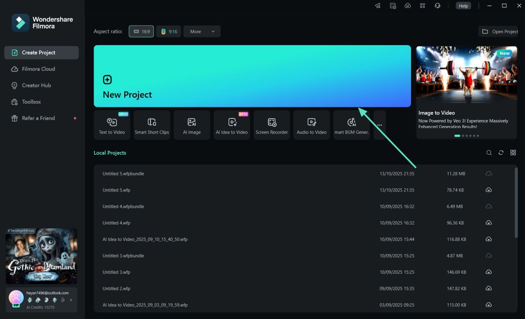Upload Untitled 5.wfp to cloud

click(489, 190)
